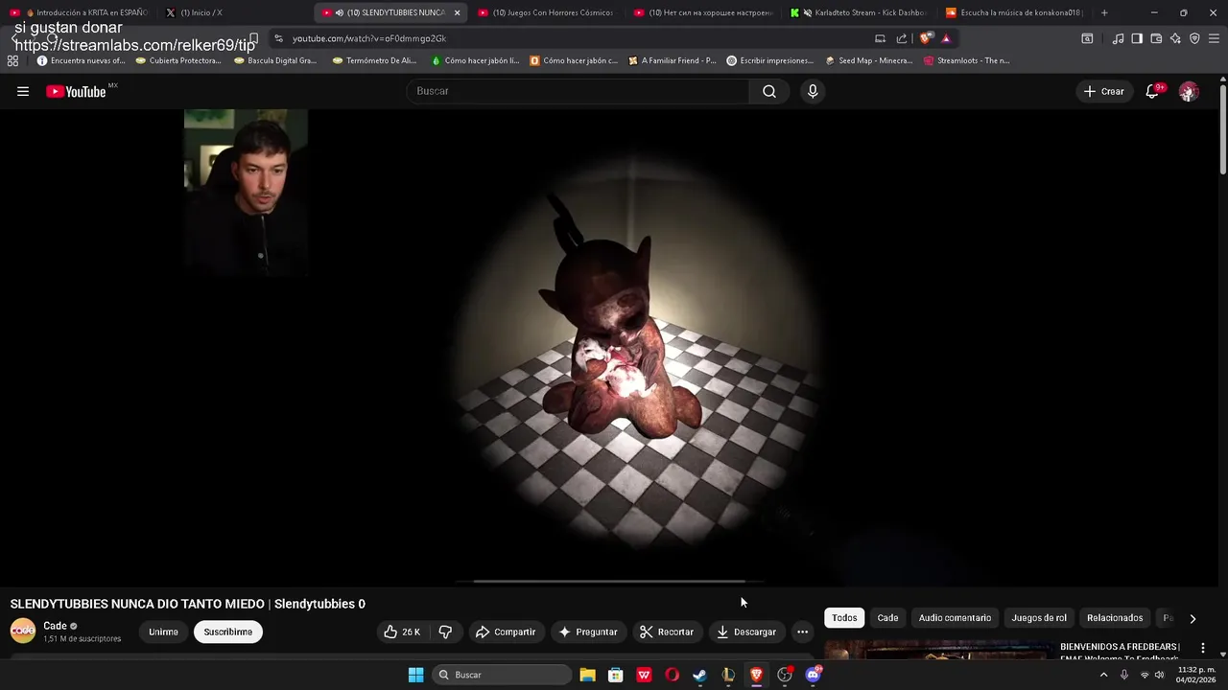Open Steam from the taskbar
This screenshot has height=690, width=1228.
[x=699, y=675]
